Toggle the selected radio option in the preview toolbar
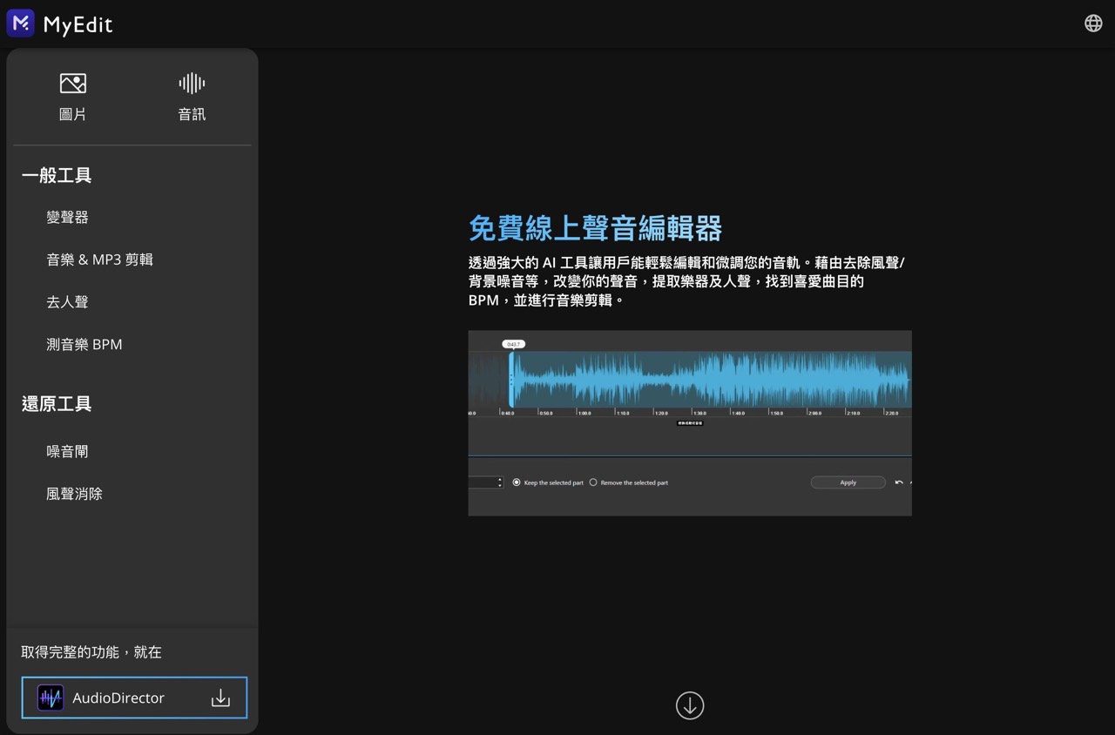Image resolution: width=1115 pixels, height=735 pixels. tap(517, 482)
